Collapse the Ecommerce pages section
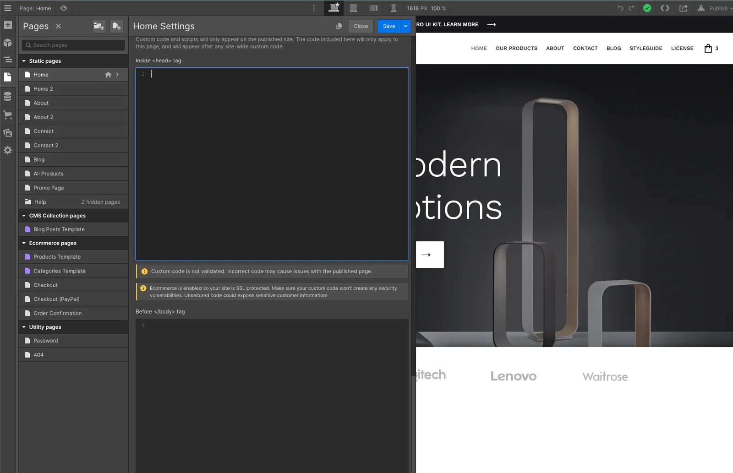The image size is (733, 473). click(x=24, y=243)
